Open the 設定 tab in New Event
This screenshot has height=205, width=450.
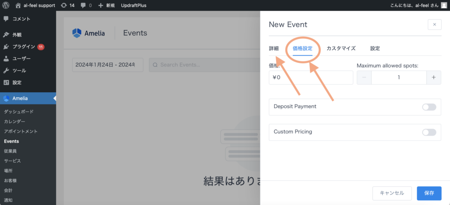[375, 48]
